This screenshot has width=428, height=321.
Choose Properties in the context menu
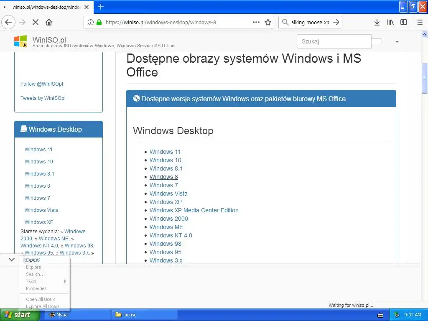pyautogui.click(x=36, y=288)
